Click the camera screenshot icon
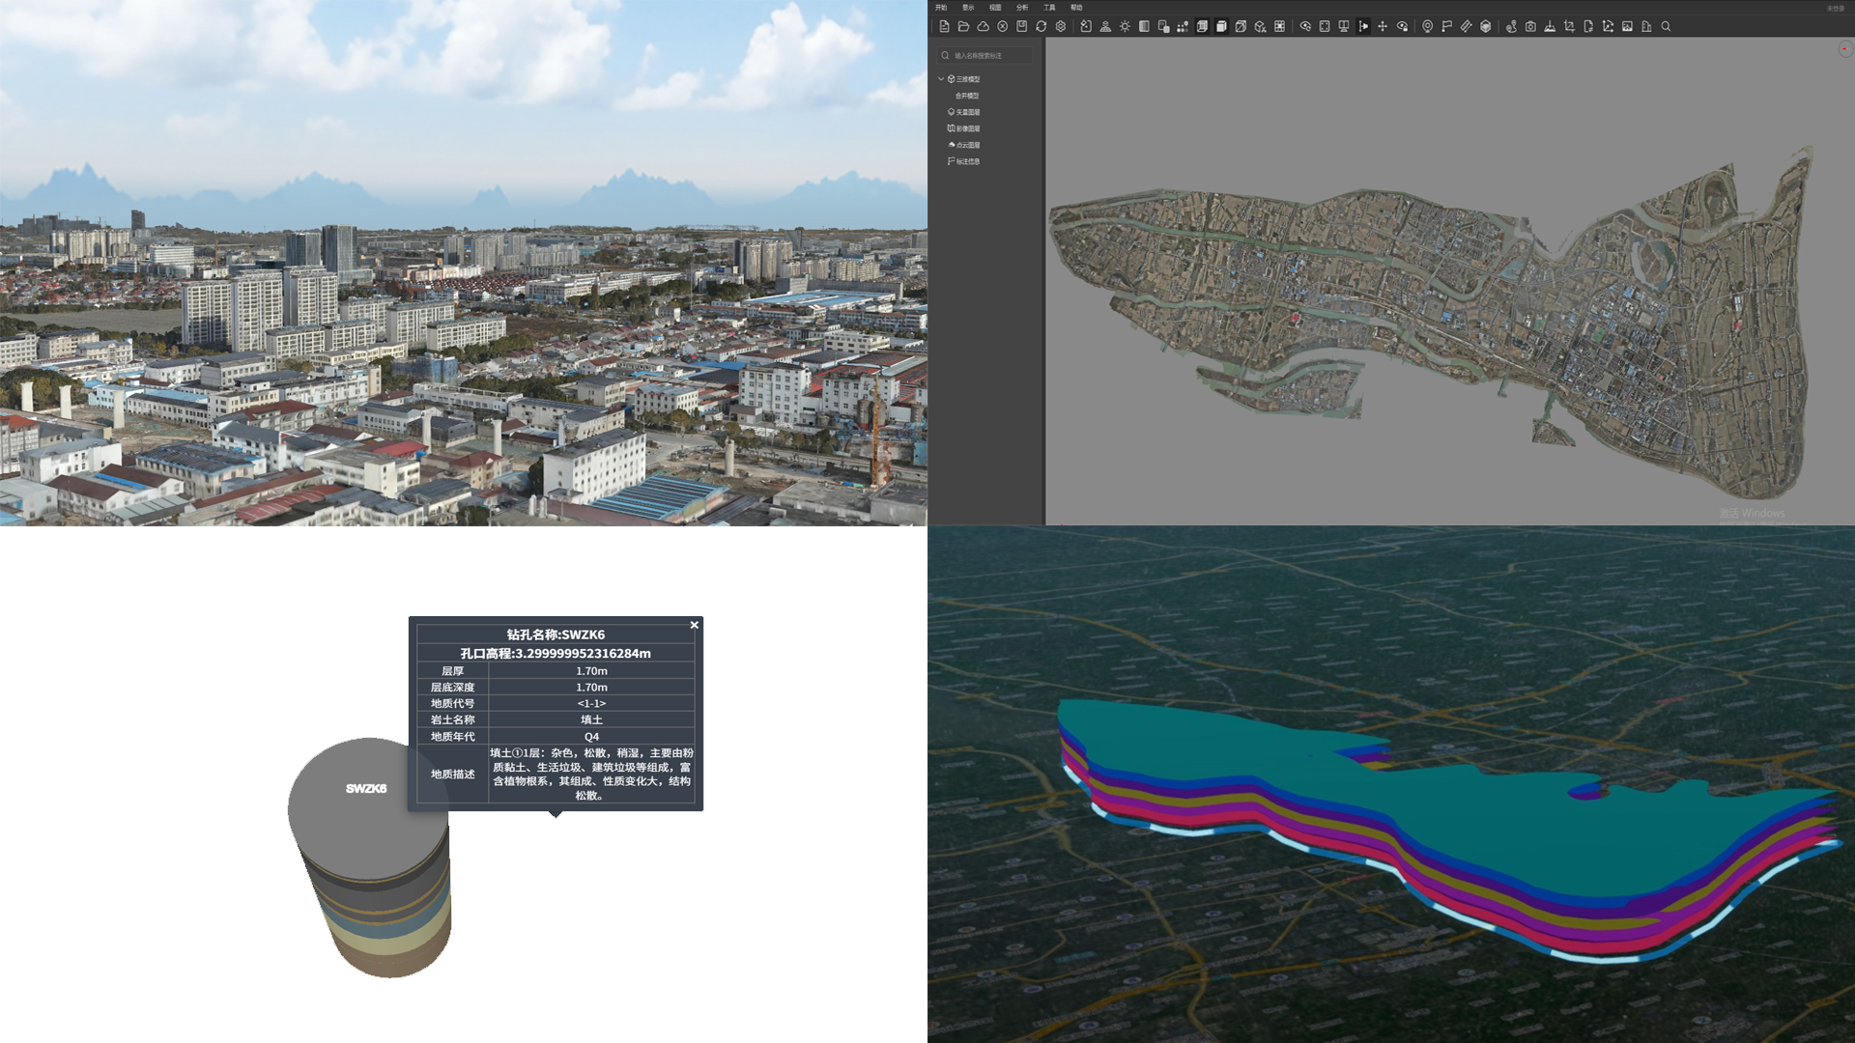This screenshot has width=1855, height=1043. 1530,26
